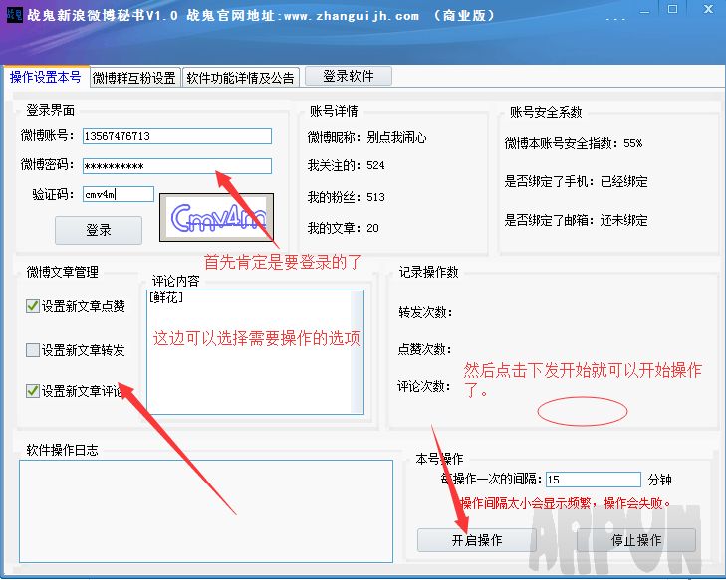Click the red 操作间隔太小会显示频繁 warning text
The image size is (726, 580).
565,503
